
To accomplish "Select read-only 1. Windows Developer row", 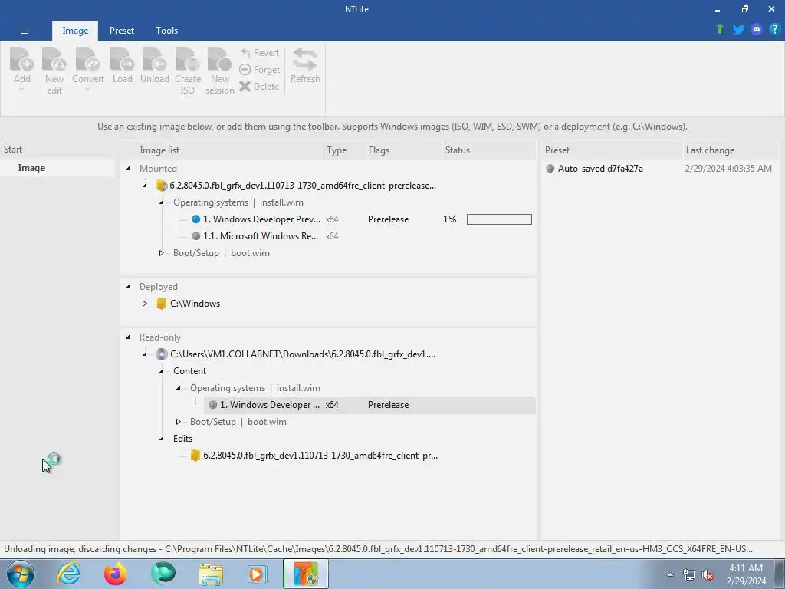I will 370,405.
